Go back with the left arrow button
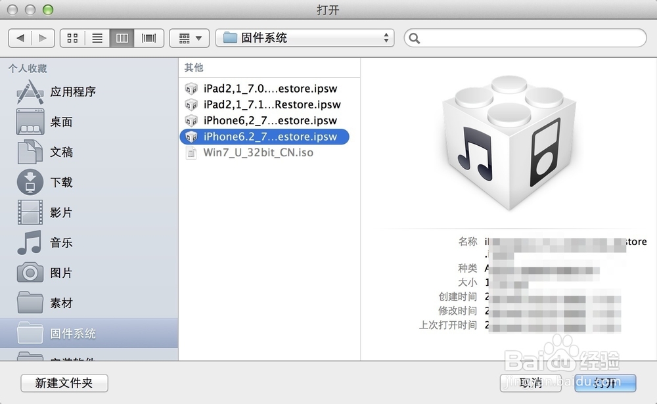The image size is (657, 404). (x=20, y=38)
